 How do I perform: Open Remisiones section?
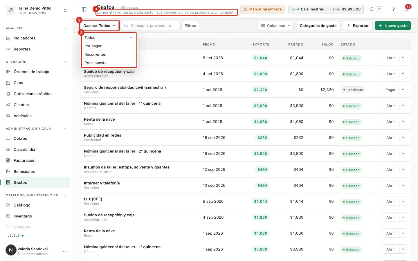[36, 171]
